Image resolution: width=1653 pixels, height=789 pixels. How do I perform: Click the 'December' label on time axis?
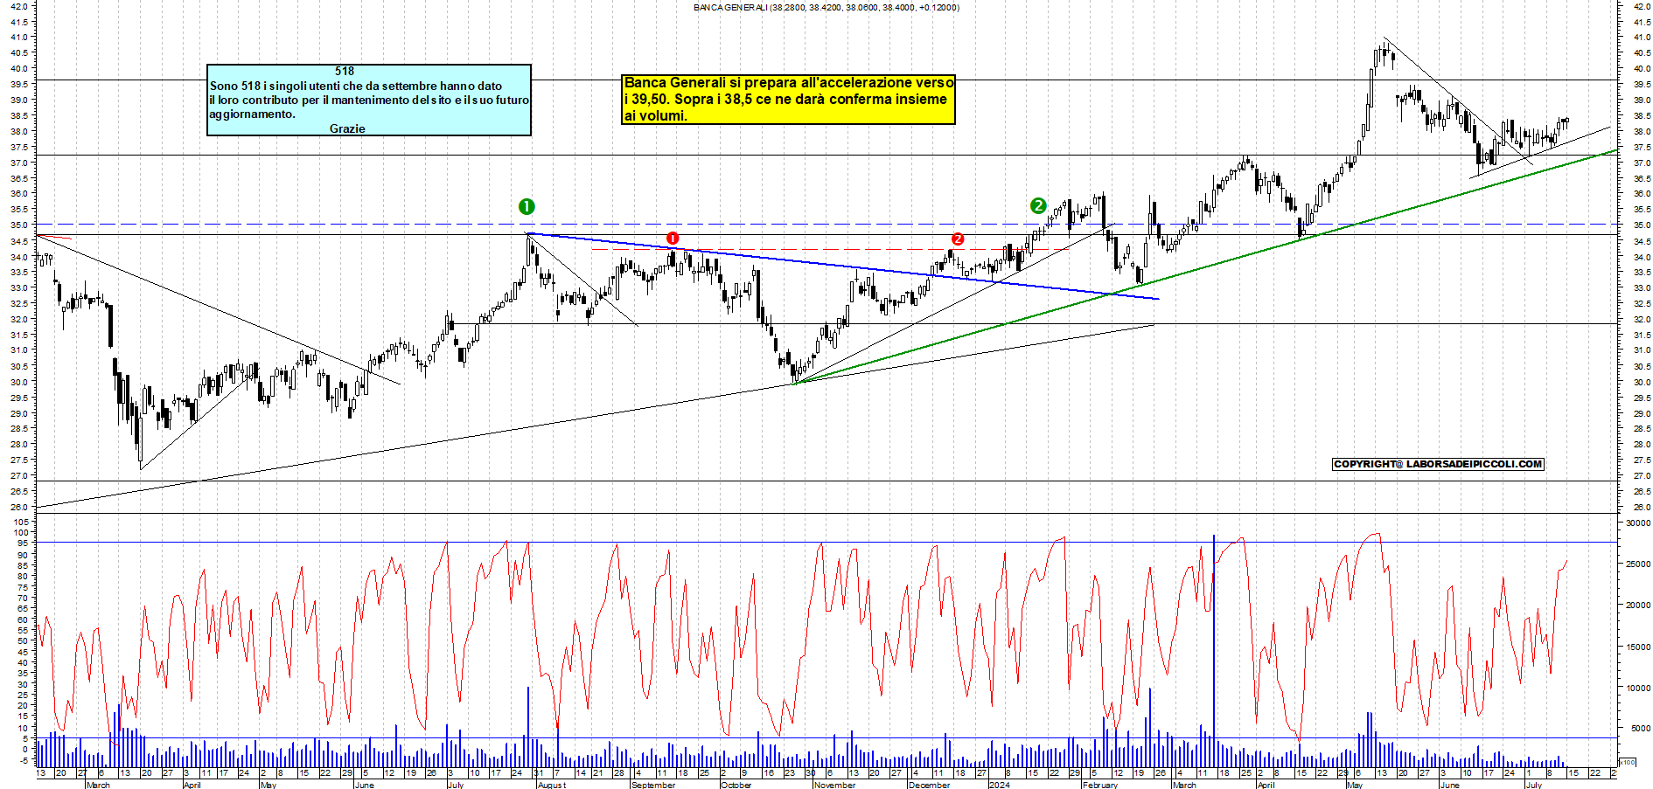click(x=929, y=785)
